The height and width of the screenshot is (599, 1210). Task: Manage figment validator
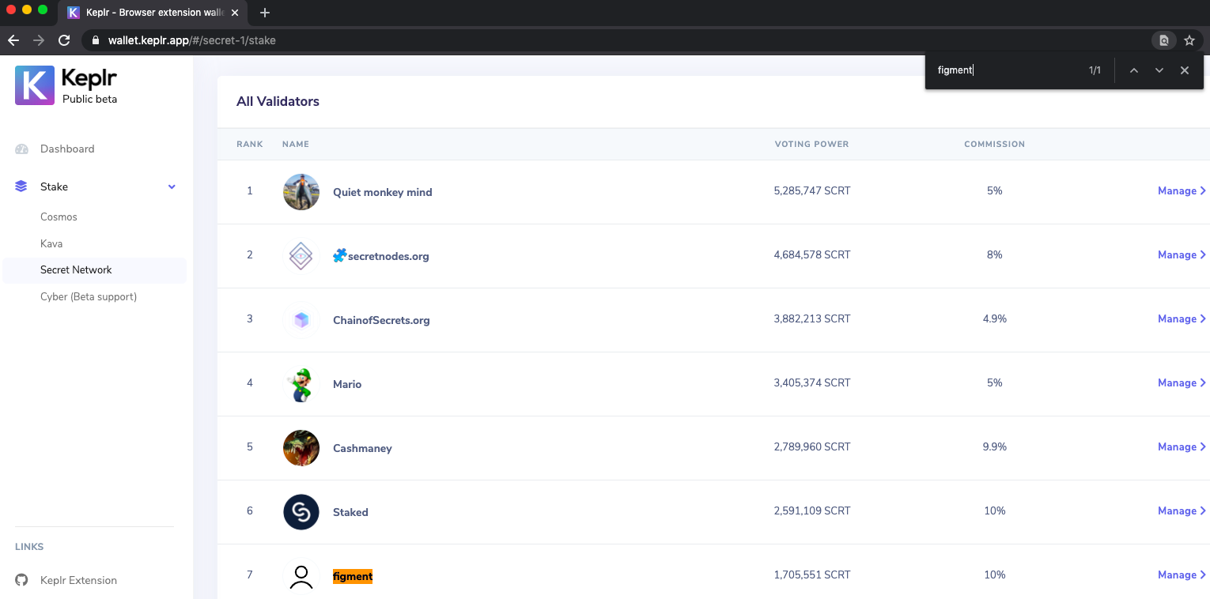1182,575
